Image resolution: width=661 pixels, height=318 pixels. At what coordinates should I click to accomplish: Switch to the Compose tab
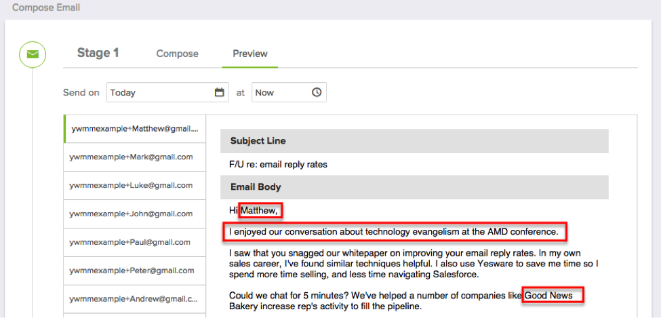(x=177, y=54)
